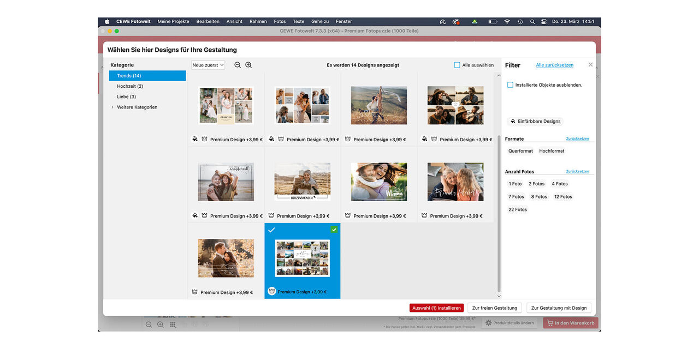
Task: Open the Fotos menu
Action: (x=280, y=21)
